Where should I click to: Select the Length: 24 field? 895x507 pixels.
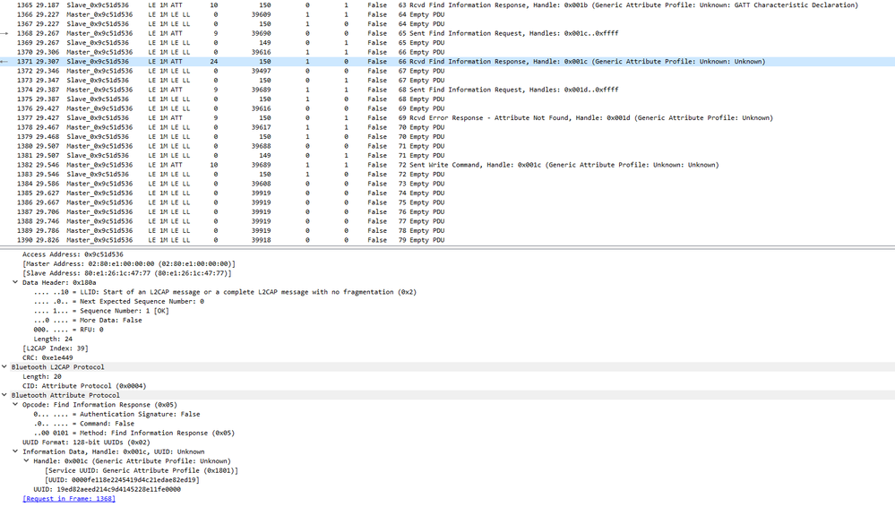tap(53, 339)
